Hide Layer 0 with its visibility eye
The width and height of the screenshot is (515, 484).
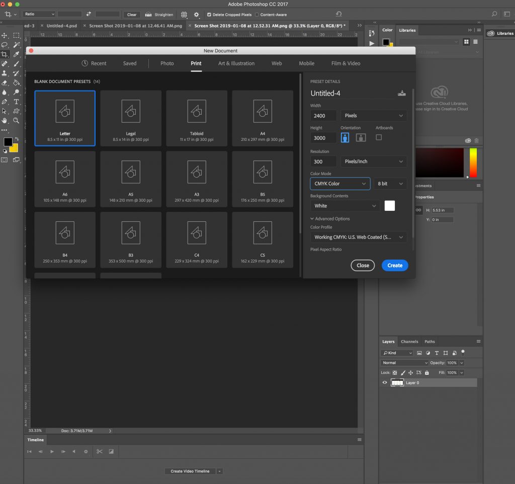pos(385,383)
